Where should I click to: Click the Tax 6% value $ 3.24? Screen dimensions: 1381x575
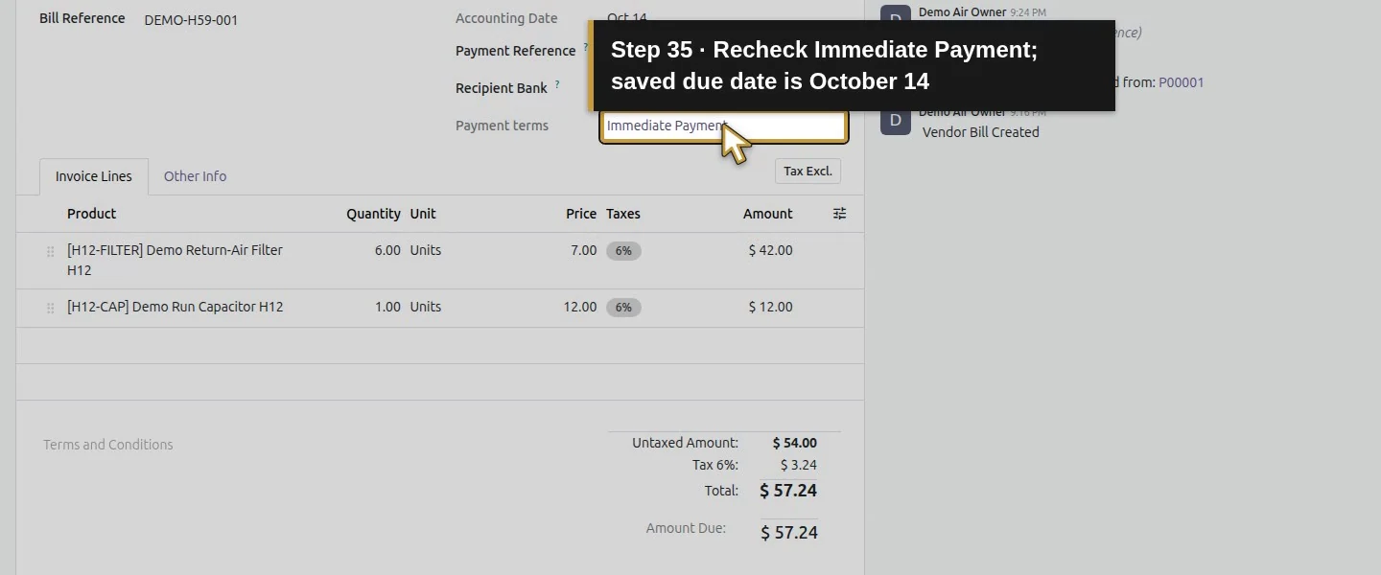click(x=798, y=465)
